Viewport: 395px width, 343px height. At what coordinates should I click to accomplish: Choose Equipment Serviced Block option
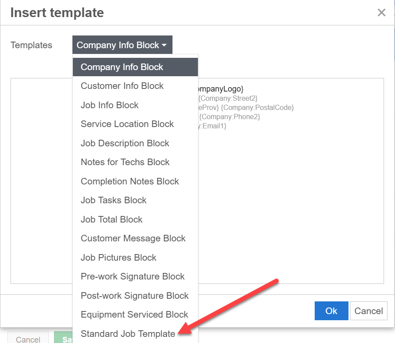[x=134, y=315]
